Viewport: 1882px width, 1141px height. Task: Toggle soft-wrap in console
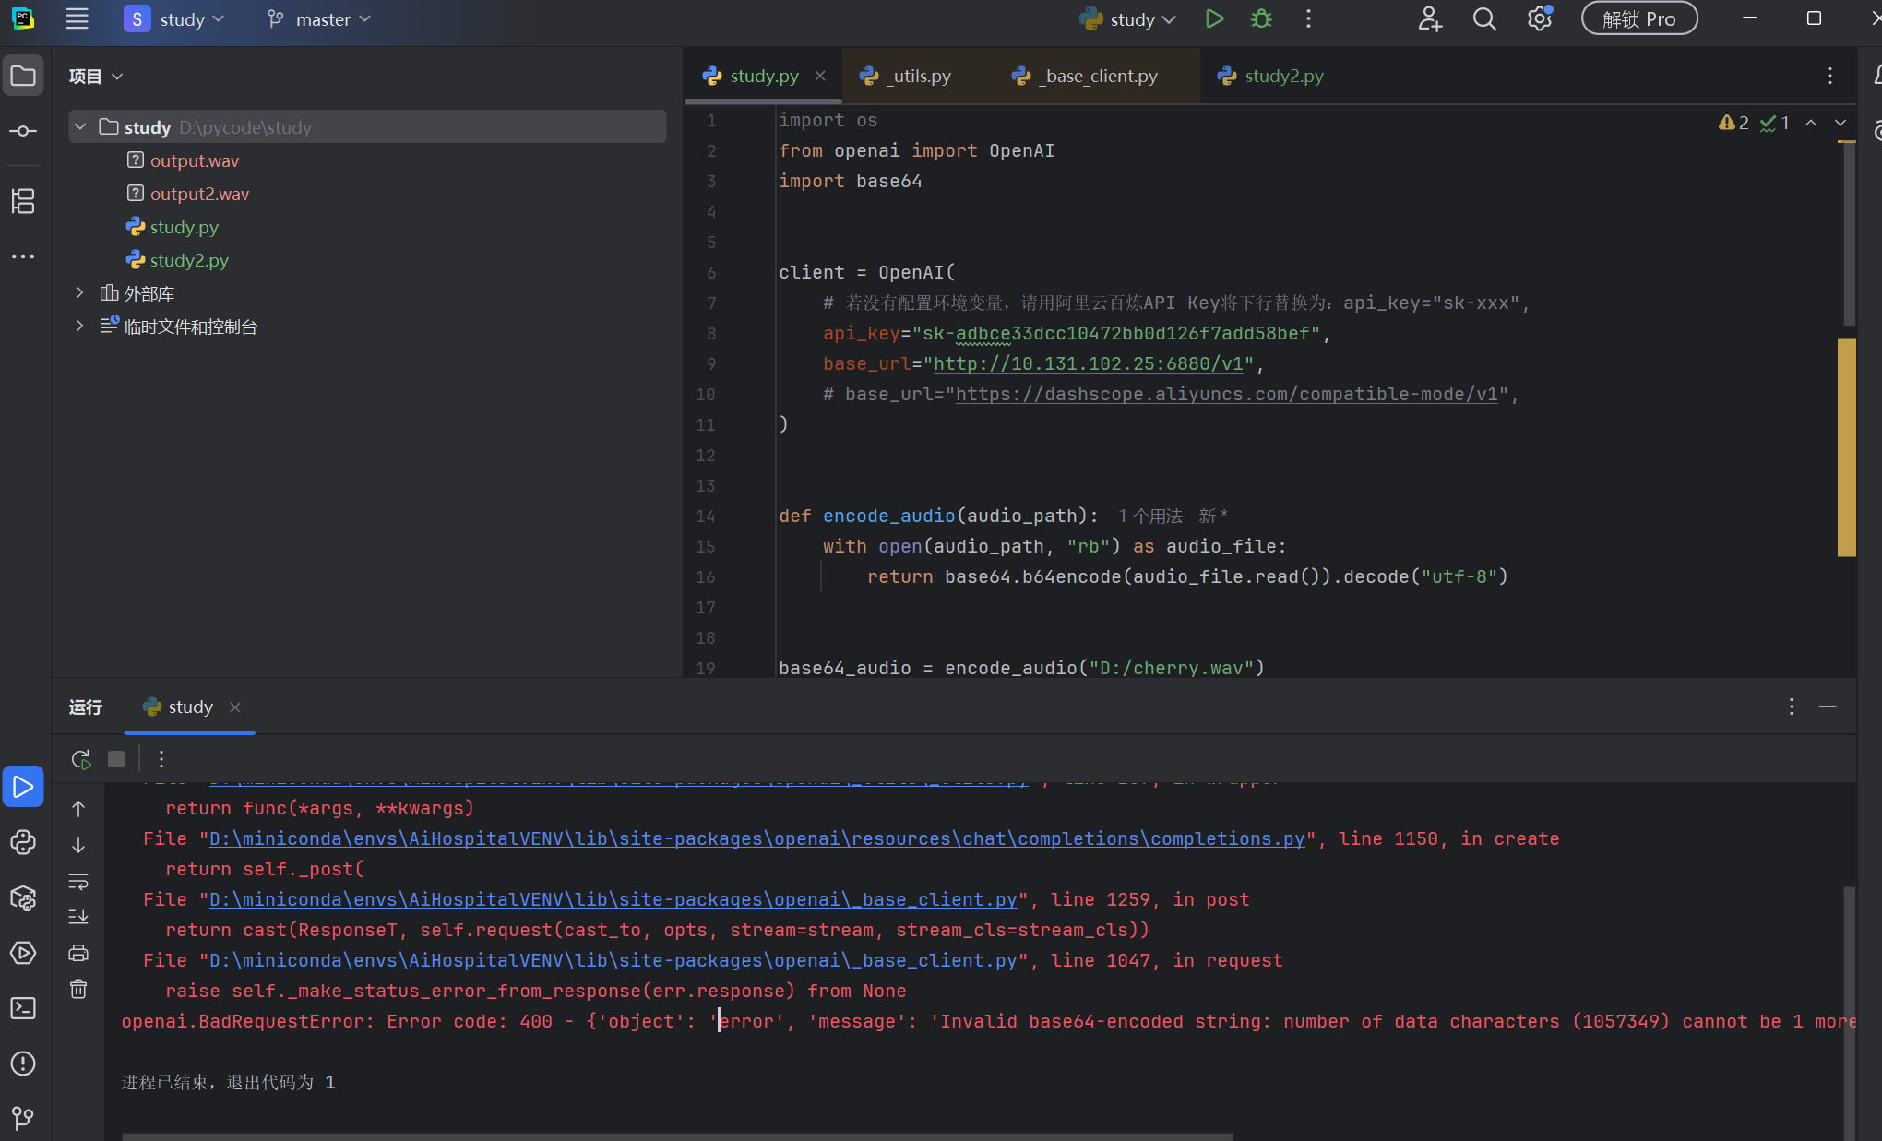tap(78, 882)
